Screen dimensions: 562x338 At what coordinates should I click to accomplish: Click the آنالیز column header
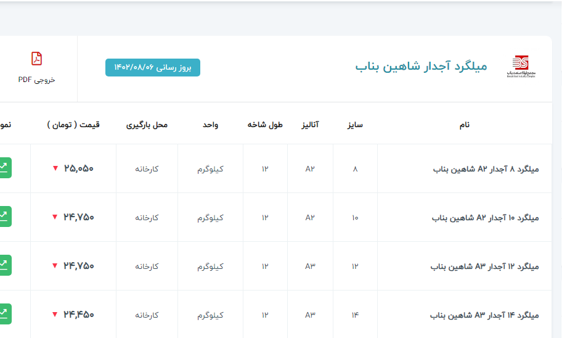309,125
